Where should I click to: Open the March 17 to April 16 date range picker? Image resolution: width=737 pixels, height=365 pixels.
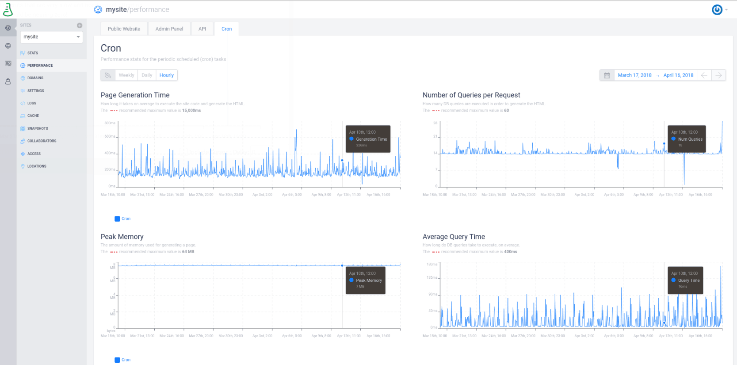pyautogui.click(x=655, y=75)
